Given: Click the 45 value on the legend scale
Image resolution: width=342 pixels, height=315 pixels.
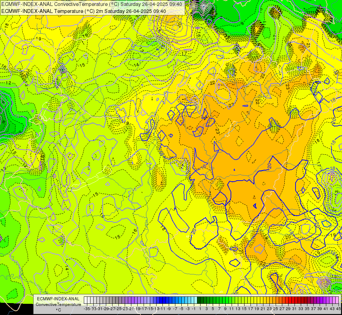Looking at the screenshot, I should click(338, 309).
